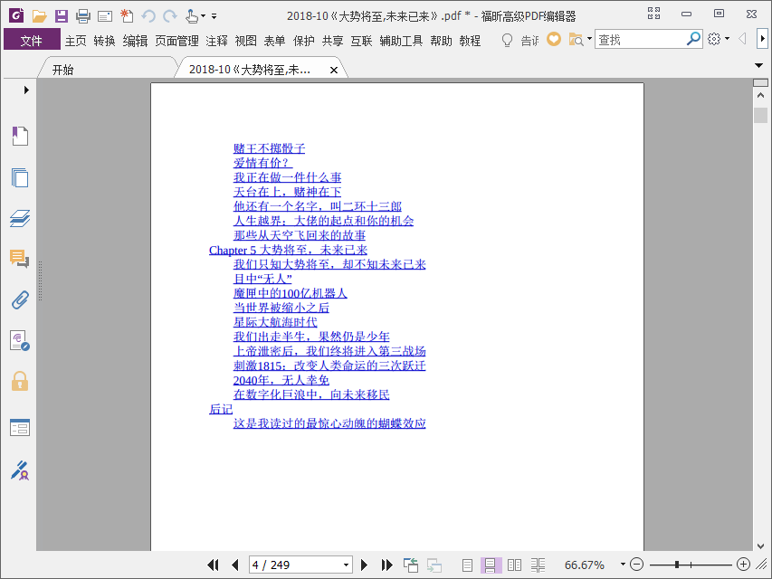Open a file with the folder icon
This screenshot has height=579, width=772.
click(x=40, y=16)
